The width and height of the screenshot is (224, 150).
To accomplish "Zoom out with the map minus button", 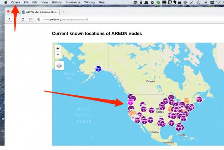I will point(58,55).
